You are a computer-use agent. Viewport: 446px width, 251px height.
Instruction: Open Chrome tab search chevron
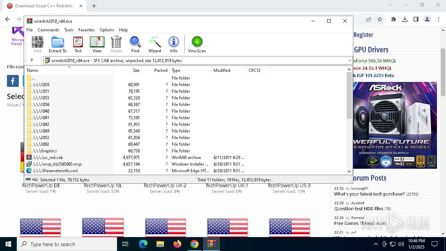click(x=390, y=5)
